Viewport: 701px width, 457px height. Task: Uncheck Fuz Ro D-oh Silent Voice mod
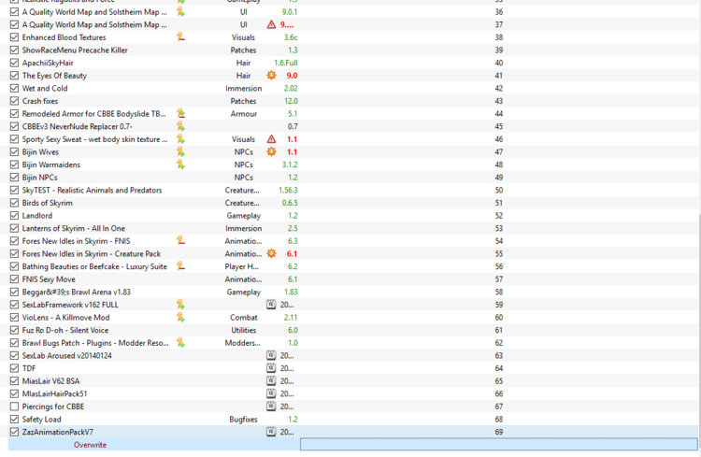[x=14, y=330]
